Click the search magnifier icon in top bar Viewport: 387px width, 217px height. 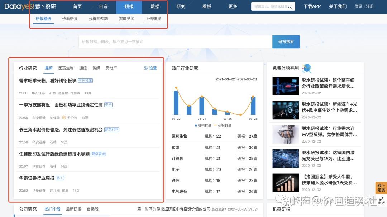(x=290, y=7)
